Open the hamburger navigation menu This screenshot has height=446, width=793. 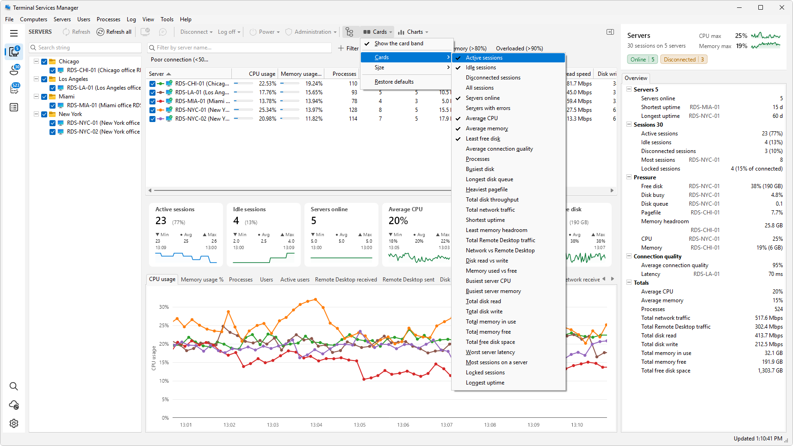click(14, 33)
